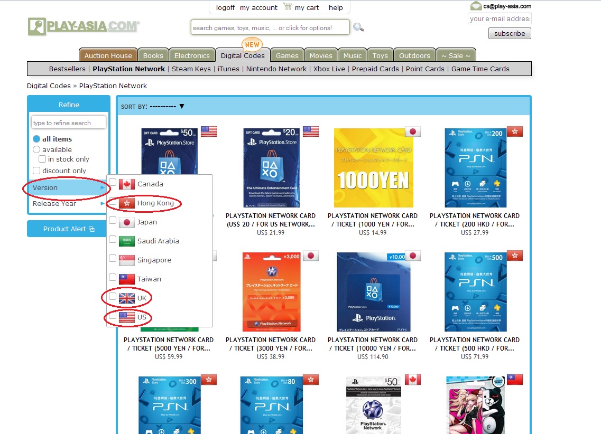
Task: Click the Play-Asia.com logo
Action: pos(84,26)
